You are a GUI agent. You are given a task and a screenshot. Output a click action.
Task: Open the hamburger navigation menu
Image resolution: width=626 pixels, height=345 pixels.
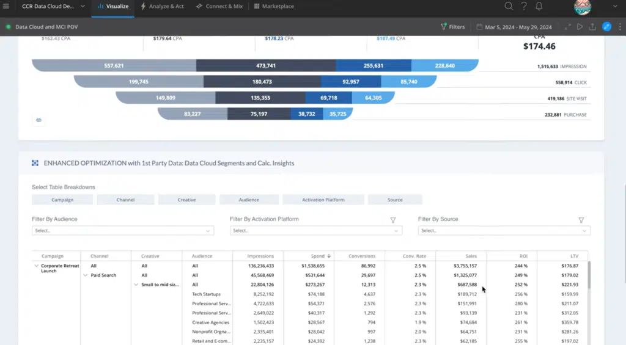[6, 6]
